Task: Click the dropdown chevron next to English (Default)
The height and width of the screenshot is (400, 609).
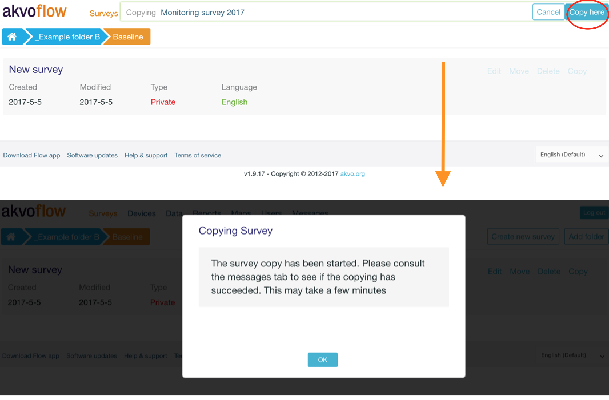Action: point(601,156)
